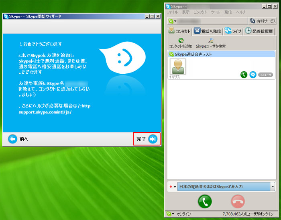Call the test contact with small green phone icon

(244, 75)
